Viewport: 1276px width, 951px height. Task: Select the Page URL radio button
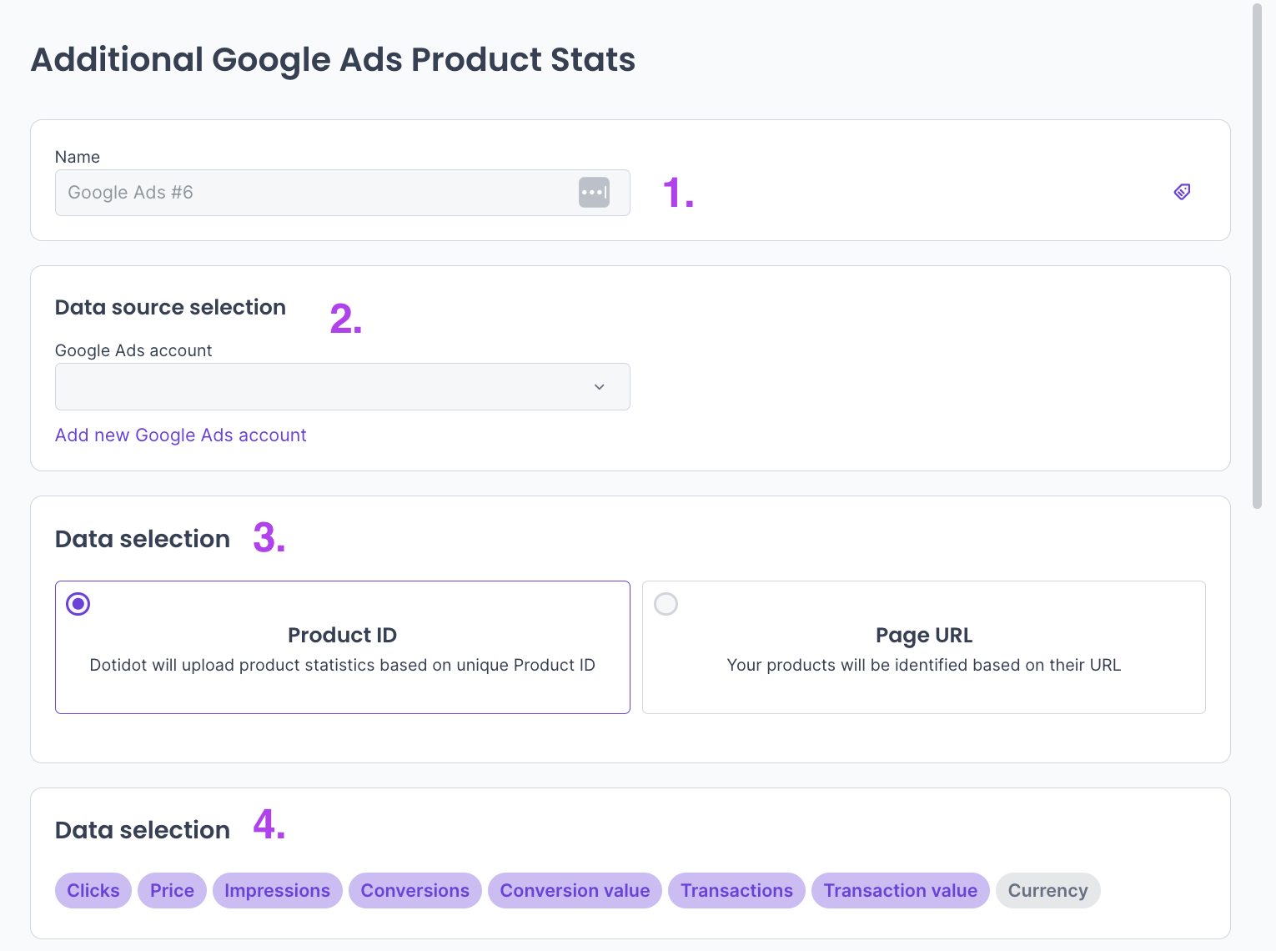666,604
